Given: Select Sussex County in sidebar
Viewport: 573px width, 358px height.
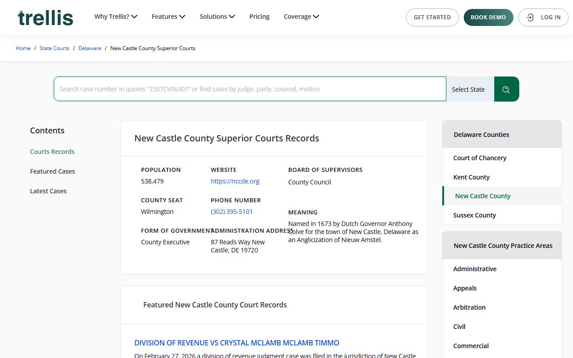Looking at the screenshot, I should click(502, 215).
